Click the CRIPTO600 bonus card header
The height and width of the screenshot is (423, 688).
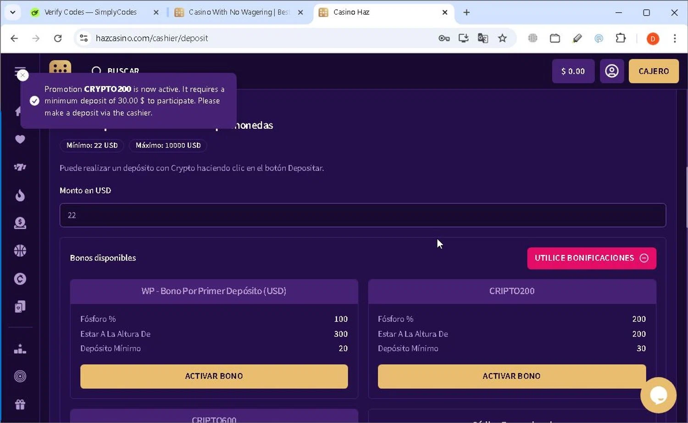coord(214,416)
